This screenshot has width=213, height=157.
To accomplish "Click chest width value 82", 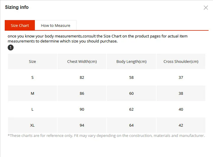I will pos(82,78).
